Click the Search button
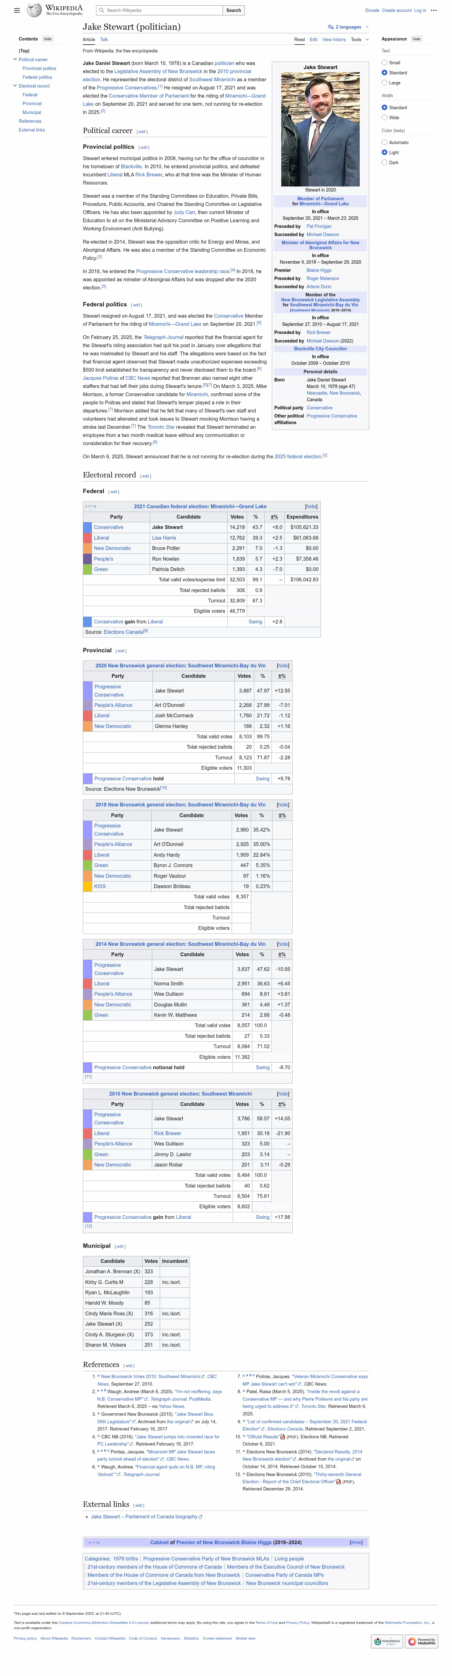Screen dimensions: 452x1676 [x=234, y=10]
